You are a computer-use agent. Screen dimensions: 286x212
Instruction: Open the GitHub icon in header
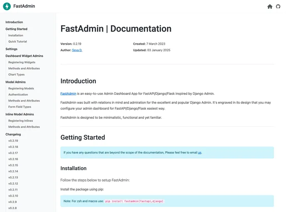click(x=278, y=7)
